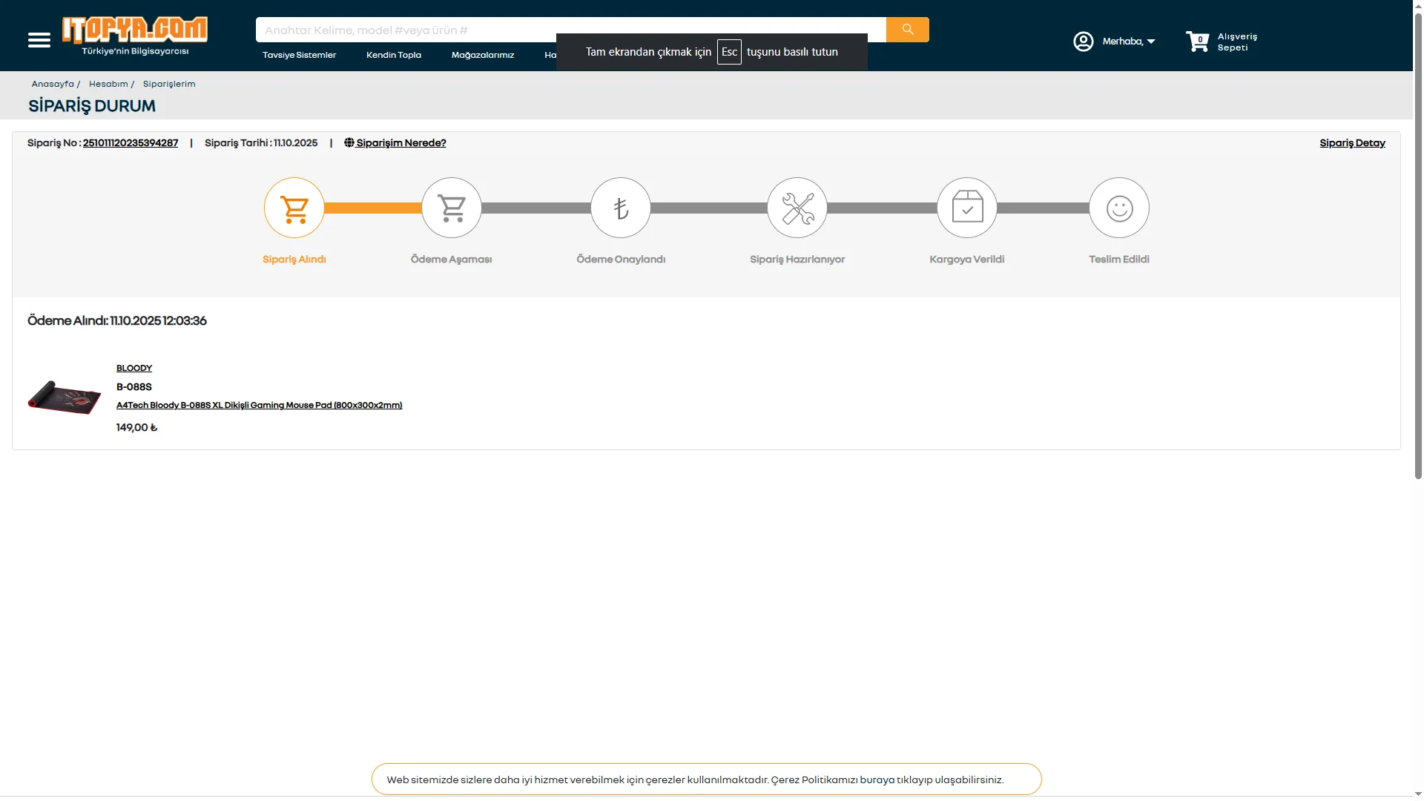Click the Bloody mouse pad thumbnail
Viewport: 1424px width, 801px height.
tap(65, 398)
